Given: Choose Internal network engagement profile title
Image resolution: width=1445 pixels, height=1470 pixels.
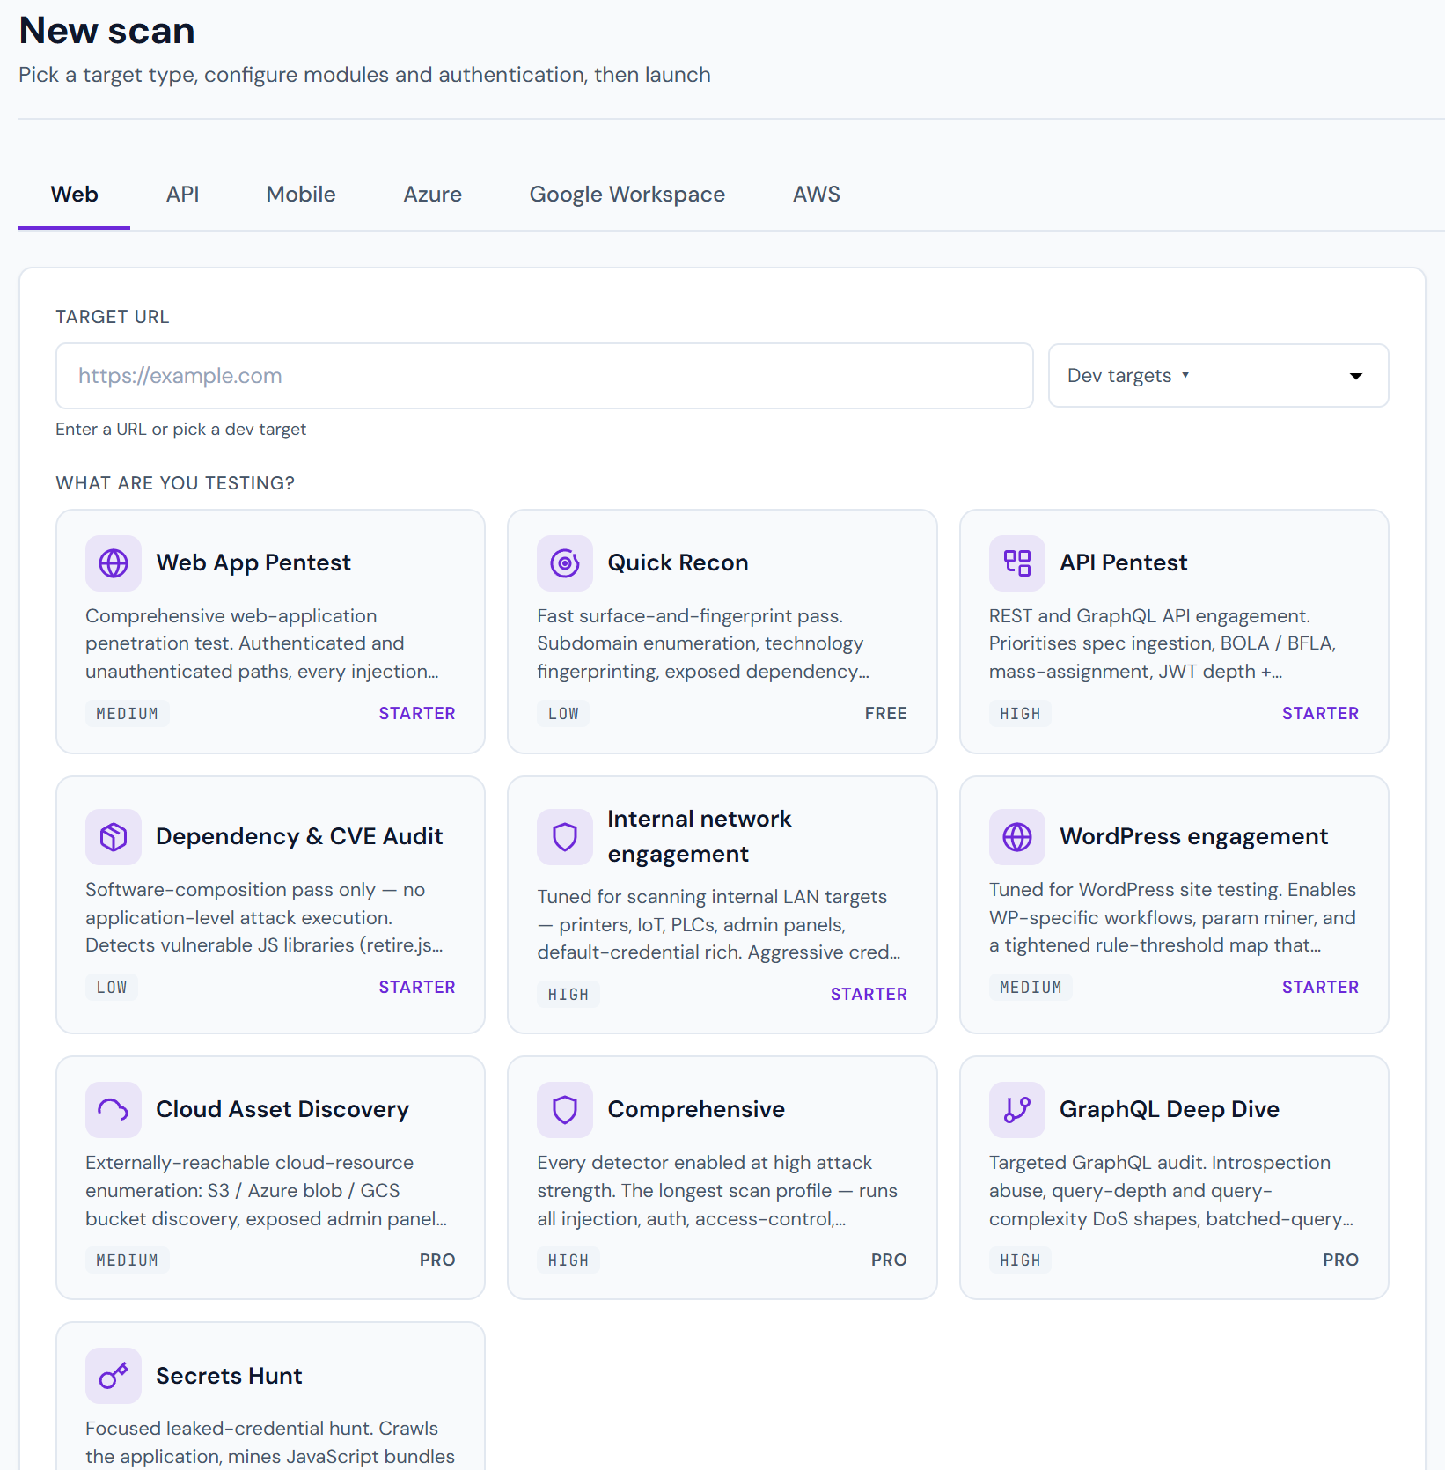Looking at the screenshot, I should (700, 836).
